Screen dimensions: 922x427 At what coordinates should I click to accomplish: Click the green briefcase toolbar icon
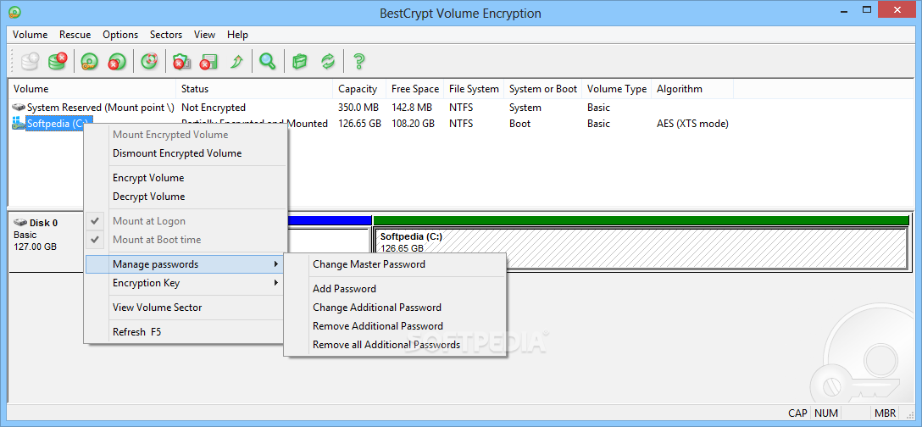[x=300, y=61]
